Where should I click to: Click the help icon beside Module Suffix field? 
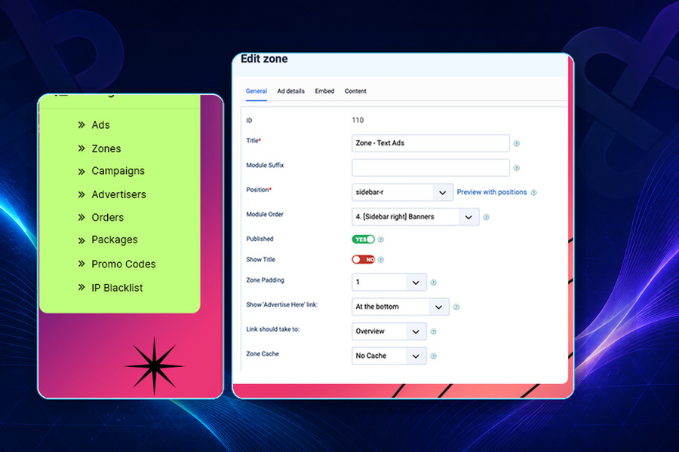516,168
